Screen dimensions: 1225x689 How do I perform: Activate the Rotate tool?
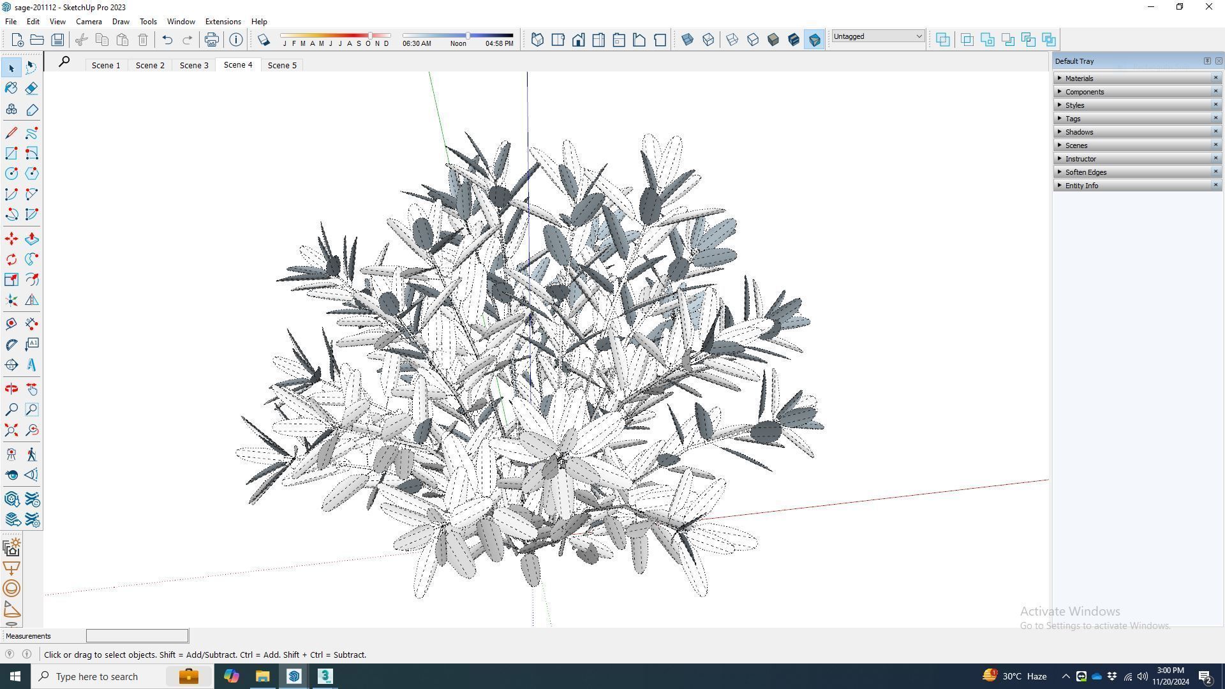click(11, 260)
